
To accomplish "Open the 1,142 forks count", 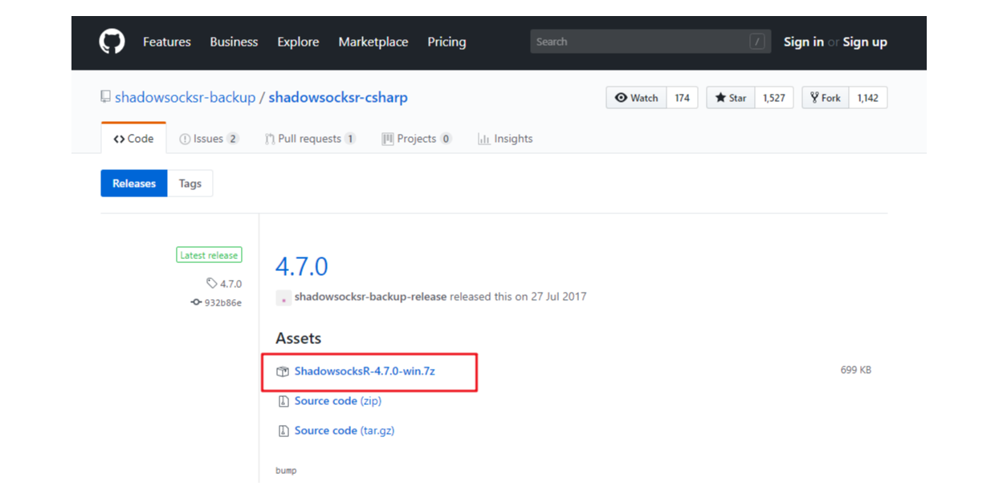I will [x=867, y=98].
